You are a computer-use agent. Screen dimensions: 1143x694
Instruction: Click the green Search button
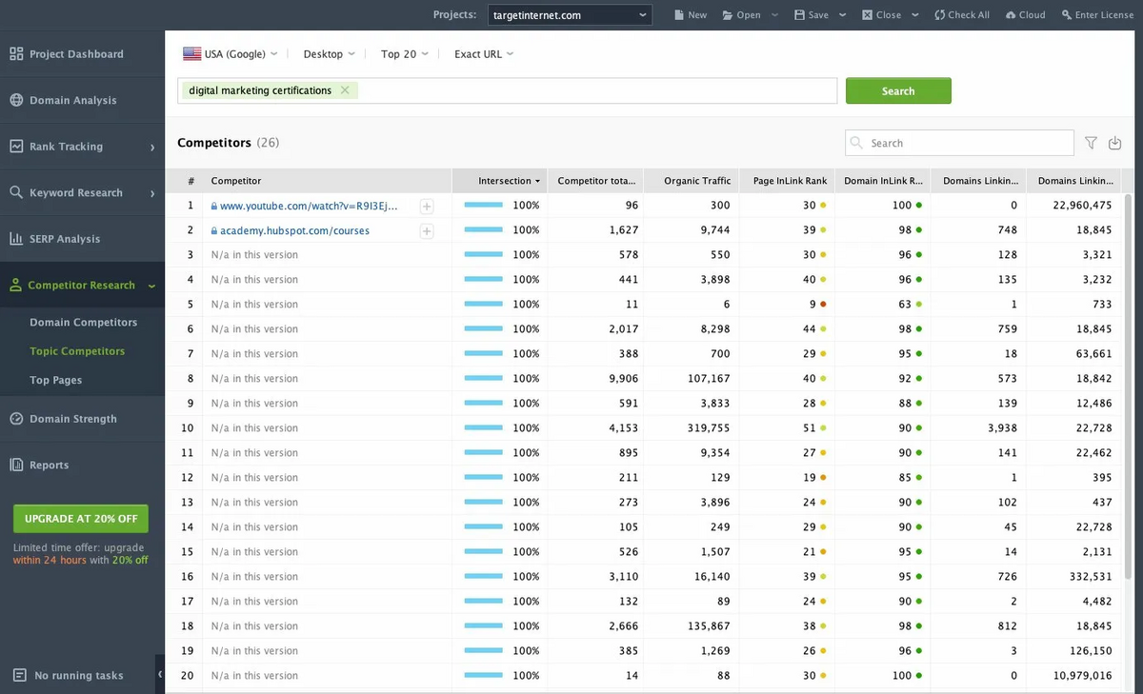898,90
